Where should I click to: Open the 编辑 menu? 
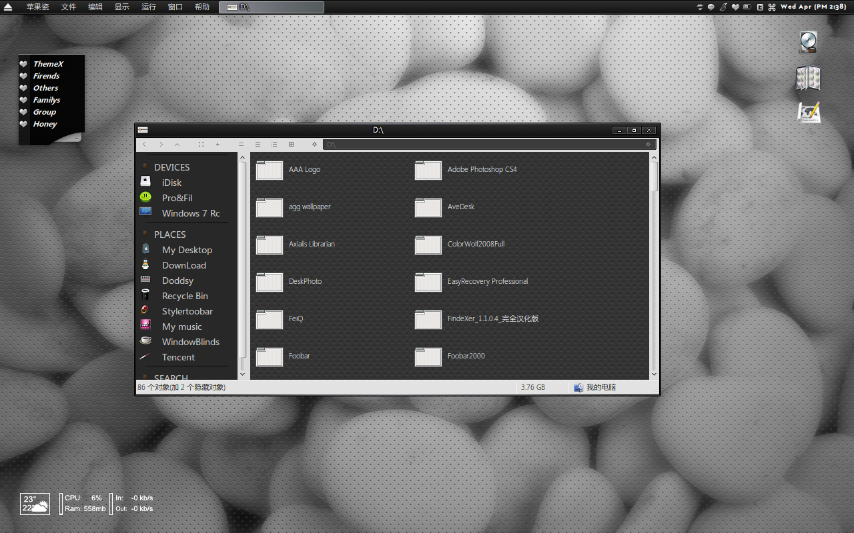(x=95, y=7)
